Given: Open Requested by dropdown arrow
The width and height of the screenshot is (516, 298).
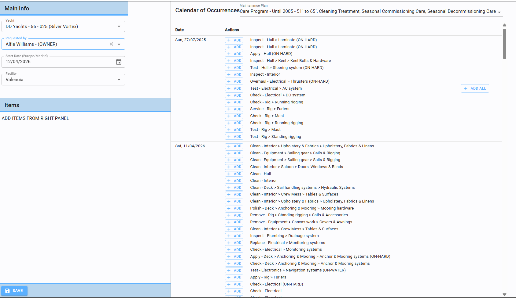Looking at the screenshot, I should (119, 44).
